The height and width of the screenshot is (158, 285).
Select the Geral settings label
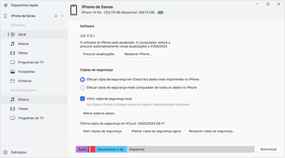tap(22, 34)
